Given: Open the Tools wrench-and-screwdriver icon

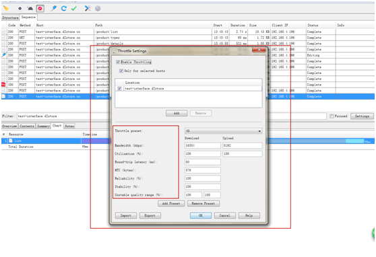Looking at the screenshot, I should tap(88, 9).
